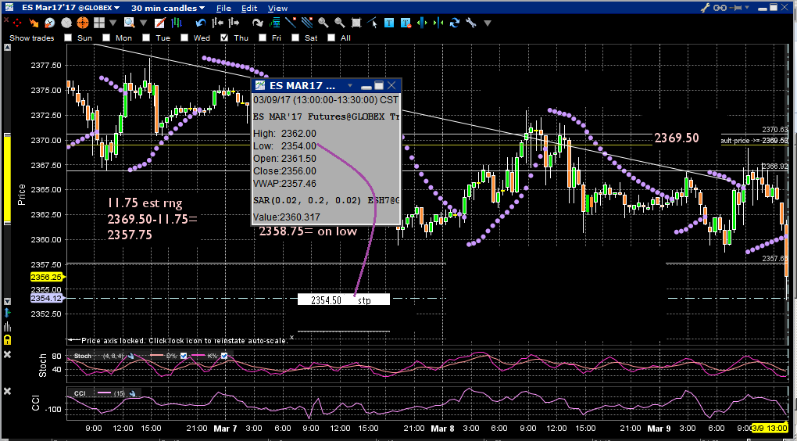Toggle the Sun show trades checkbox

coord(68,38)
